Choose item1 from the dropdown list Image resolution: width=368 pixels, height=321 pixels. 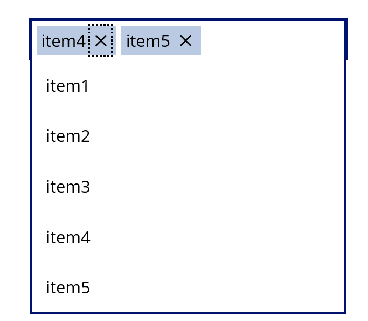tap(188, 86)
